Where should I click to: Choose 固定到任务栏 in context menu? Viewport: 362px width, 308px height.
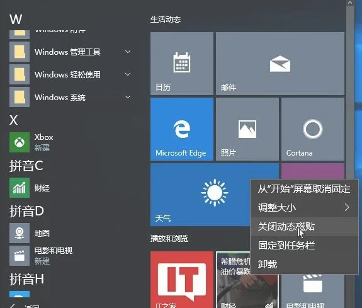click(304, 245)
